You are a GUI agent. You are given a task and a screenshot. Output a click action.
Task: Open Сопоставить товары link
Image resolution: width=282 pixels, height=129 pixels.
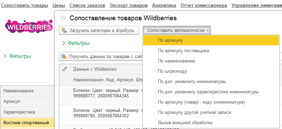(24, 5)
